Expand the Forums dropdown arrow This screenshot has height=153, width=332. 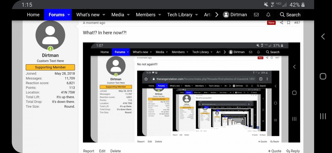pyautogui.click(x=69, y=15)
